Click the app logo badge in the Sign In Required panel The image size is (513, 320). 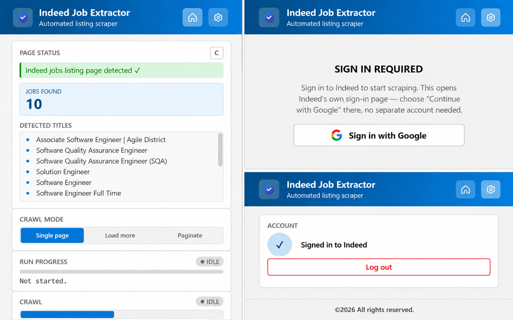coord(269,18)
